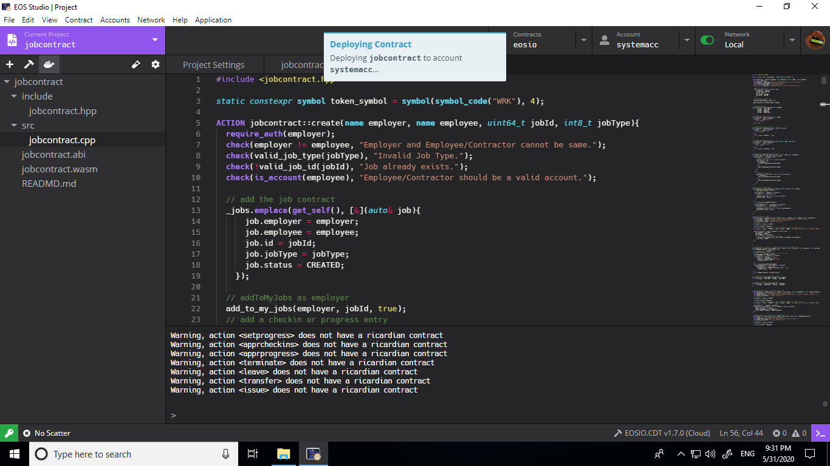Open READMD.md file

pos(49,184)
